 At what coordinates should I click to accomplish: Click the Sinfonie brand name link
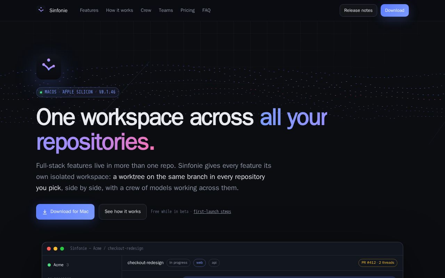(58, 10)
